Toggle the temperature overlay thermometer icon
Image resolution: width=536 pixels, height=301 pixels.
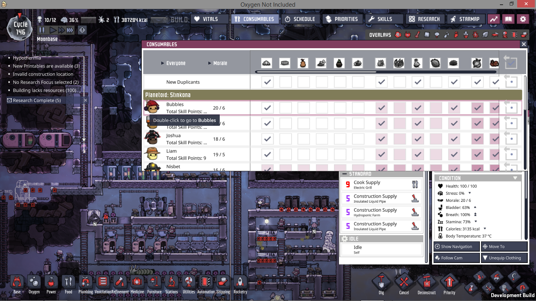(418, 35)
